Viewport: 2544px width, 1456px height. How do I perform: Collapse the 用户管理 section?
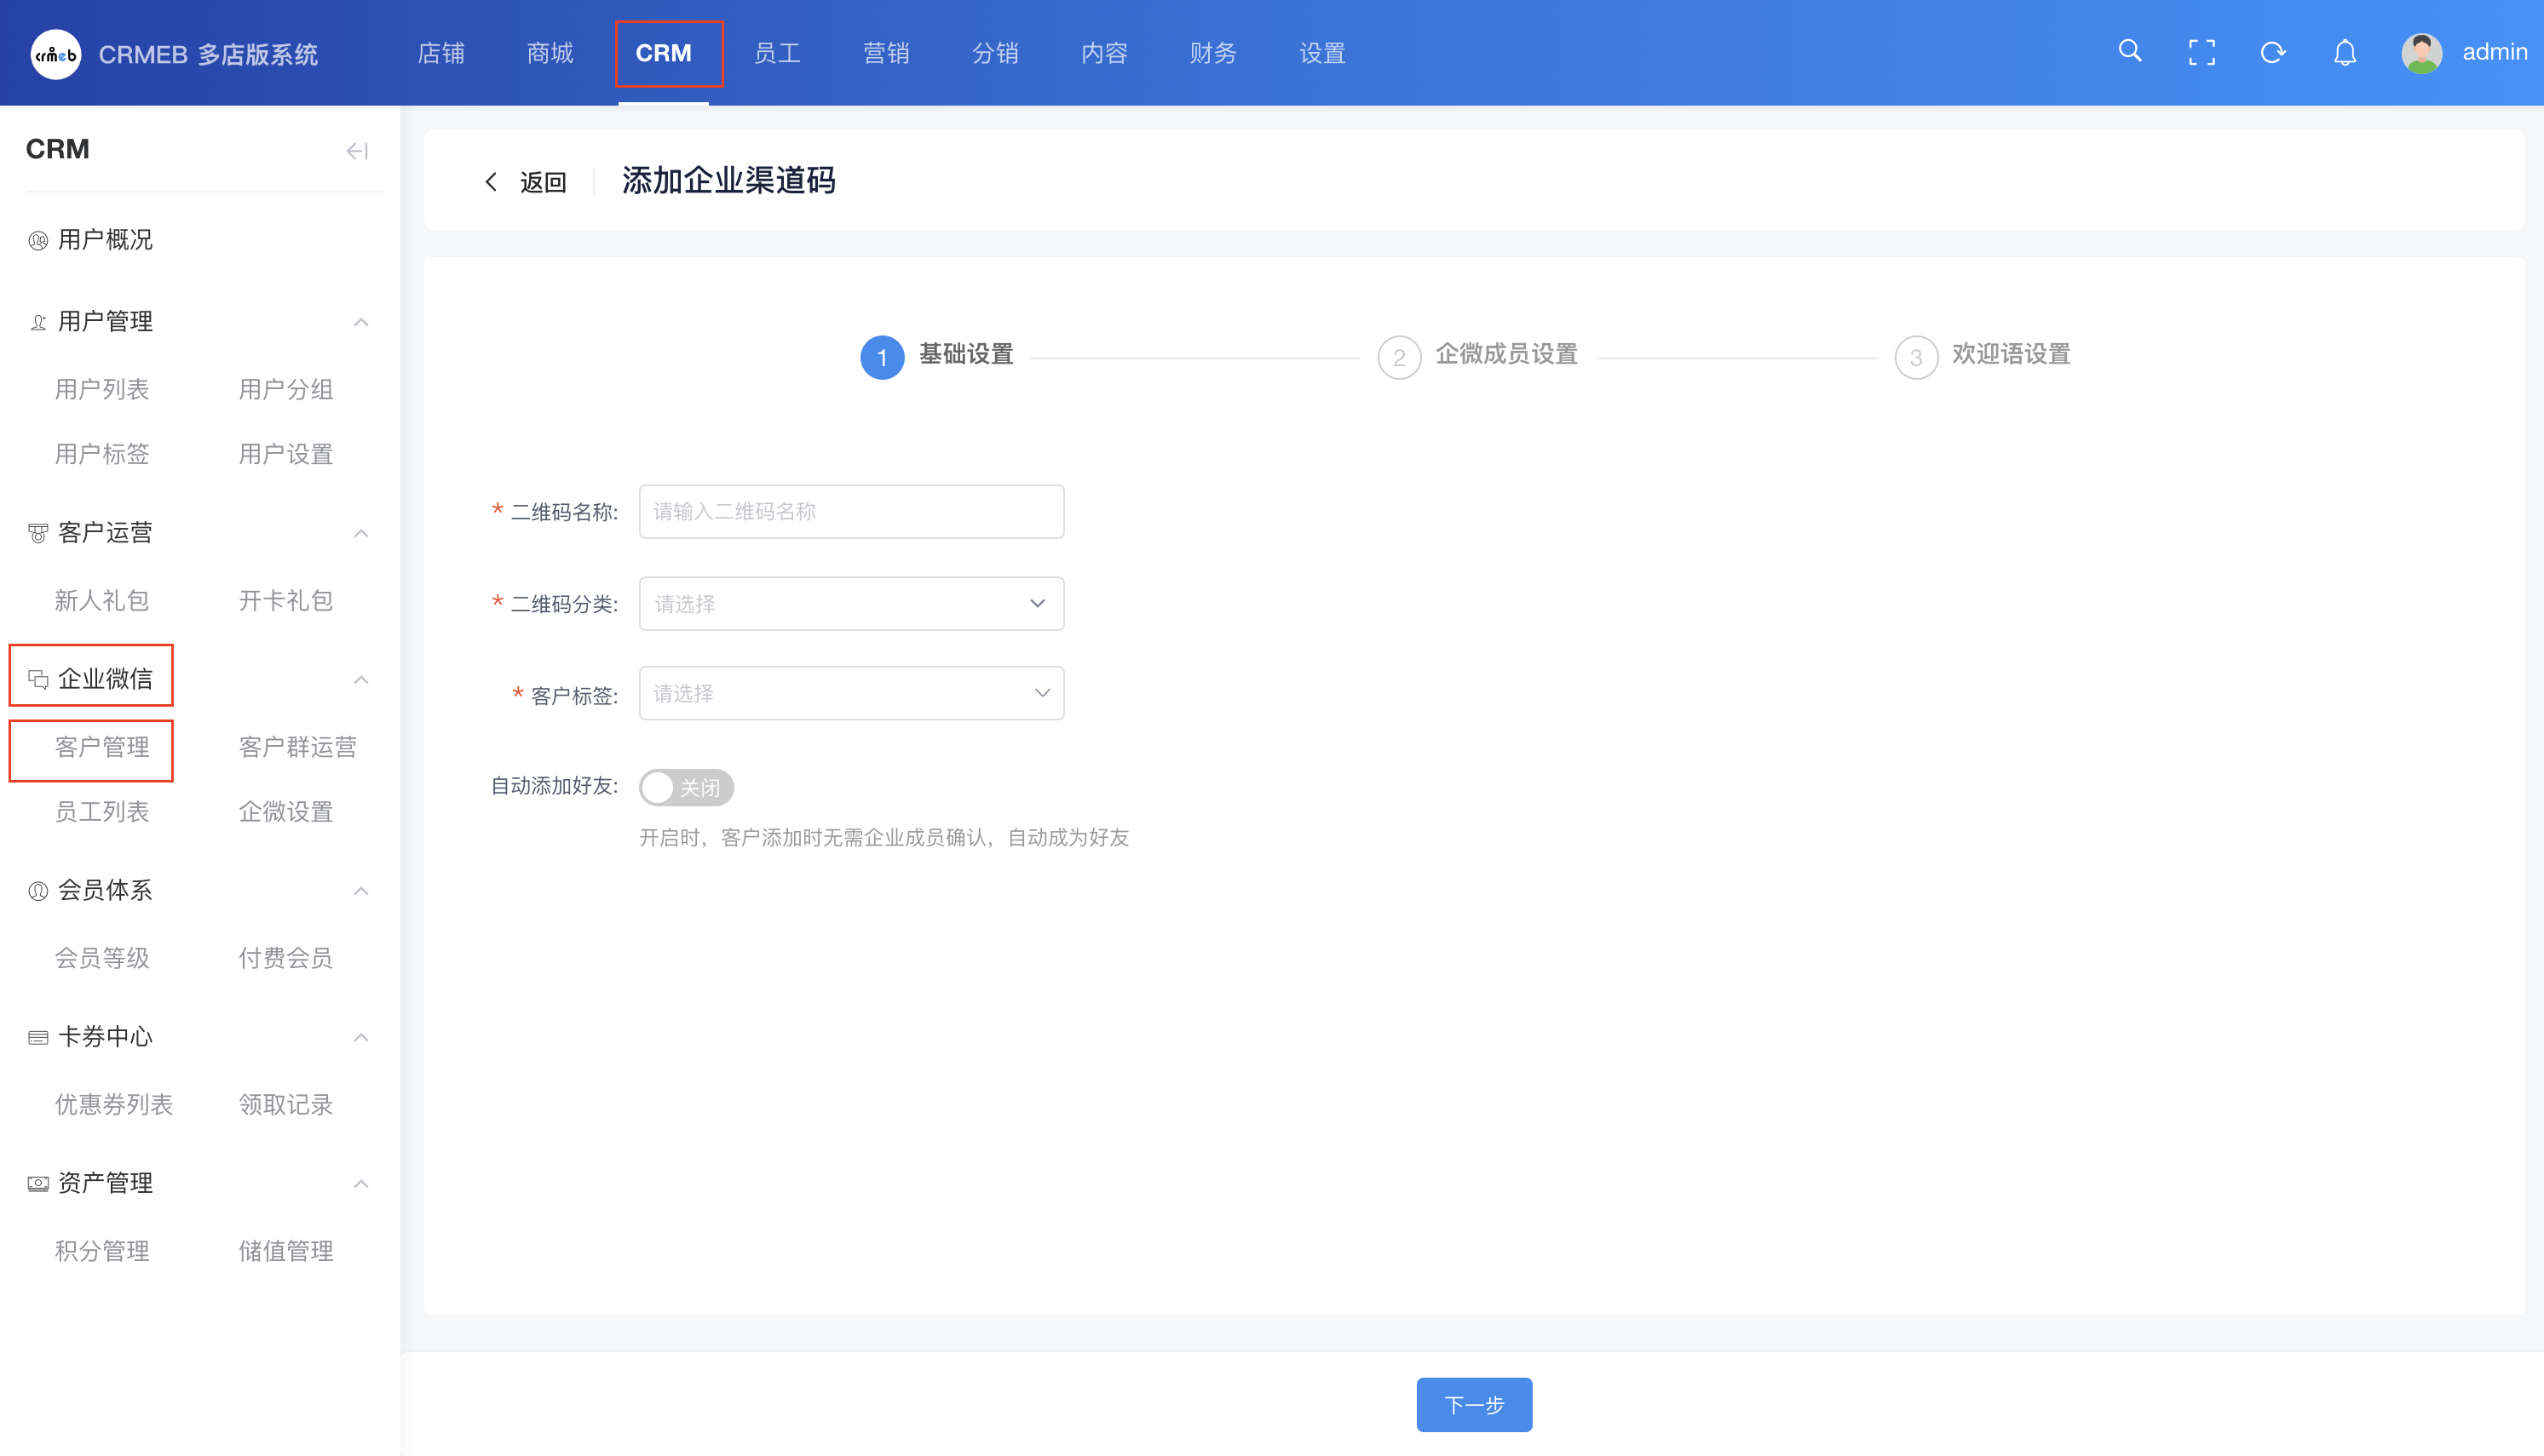click(361, 322)
